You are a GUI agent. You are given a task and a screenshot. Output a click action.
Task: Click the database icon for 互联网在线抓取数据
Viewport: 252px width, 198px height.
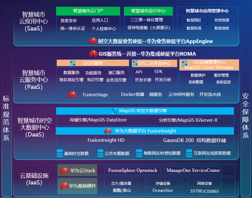pos(189,153)
